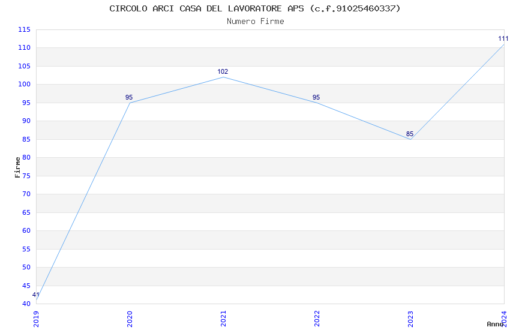This screenshot has height=330, width=510.
Task: Click the y-axis tick label 110
Action: pos(24,48)
